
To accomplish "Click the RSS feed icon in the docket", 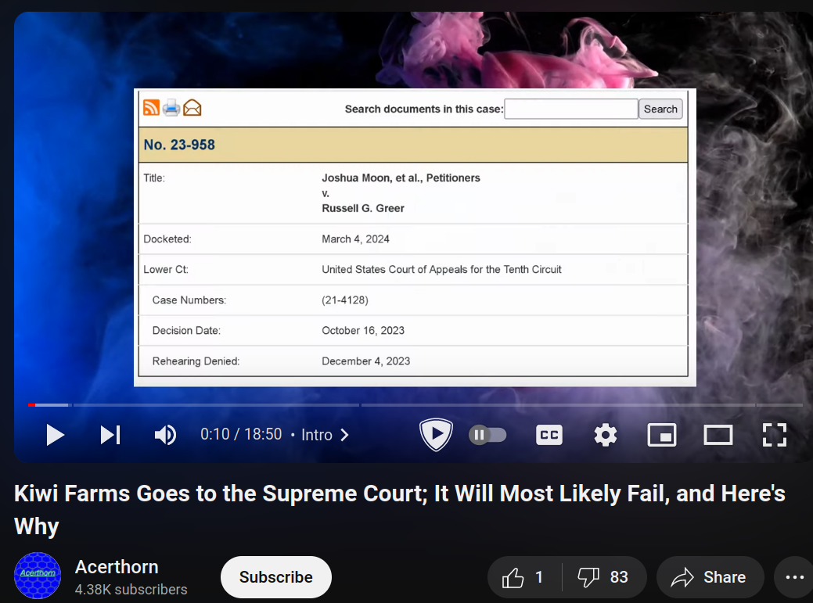I will [x=151, y=108].
